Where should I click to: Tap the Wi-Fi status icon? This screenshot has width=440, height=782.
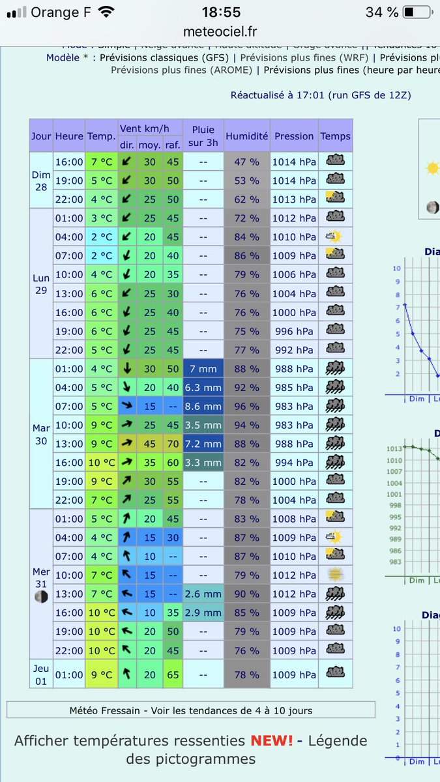107,12
